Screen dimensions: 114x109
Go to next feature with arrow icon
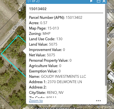pos(91,1)
